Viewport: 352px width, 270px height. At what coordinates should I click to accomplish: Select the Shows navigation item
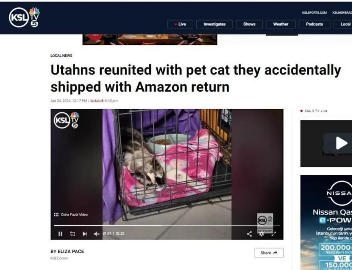(249, 24)
